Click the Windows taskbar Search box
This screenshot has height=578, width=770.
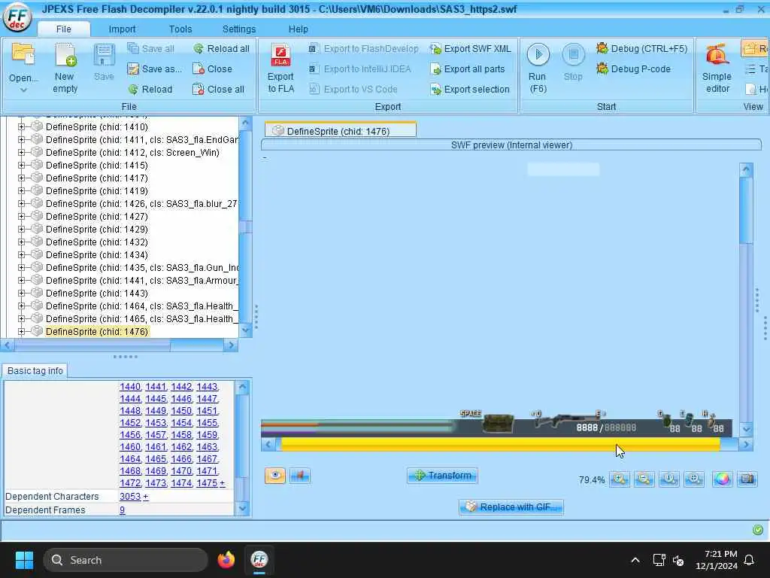tap(126, 560)
